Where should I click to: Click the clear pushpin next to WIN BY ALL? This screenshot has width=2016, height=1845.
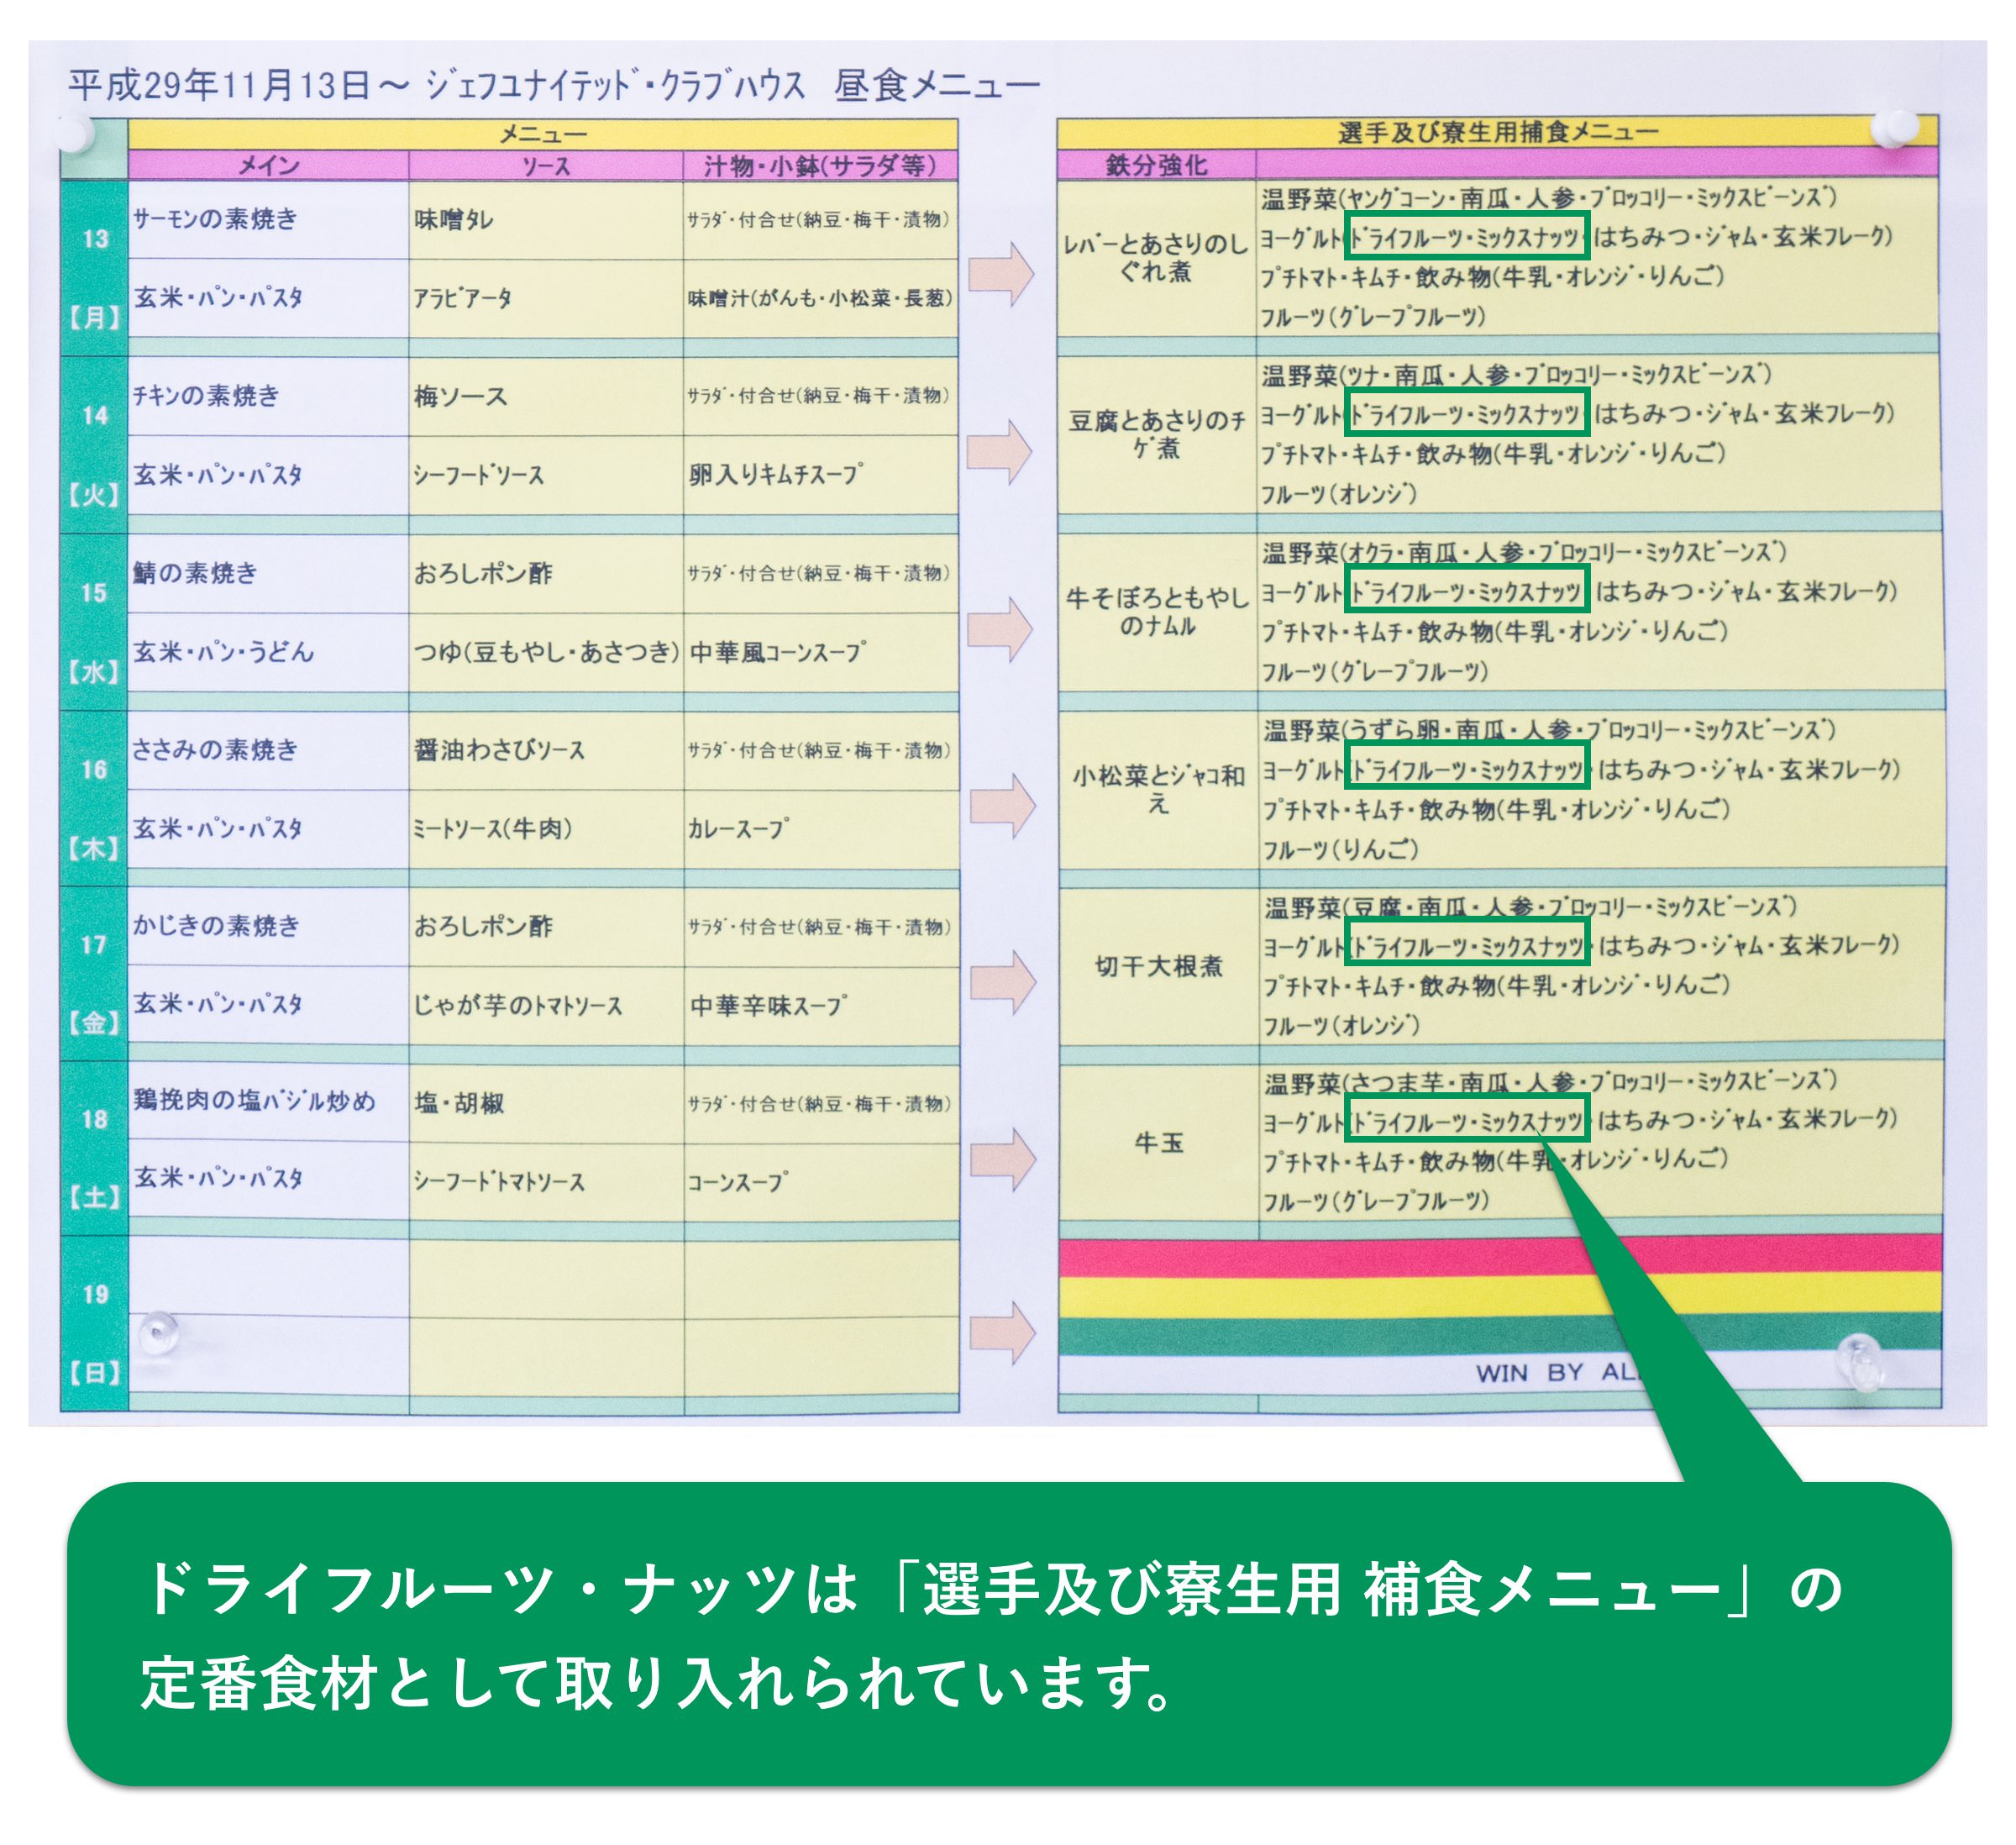tap(1861, 1362)
